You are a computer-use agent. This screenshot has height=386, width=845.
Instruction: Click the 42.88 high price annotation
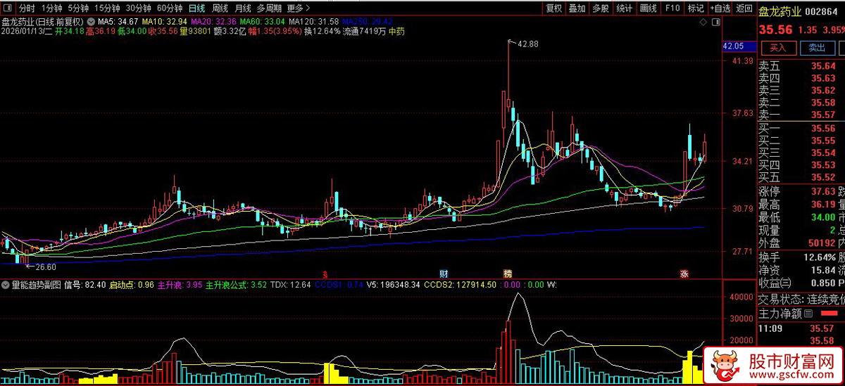pos(527,44)
